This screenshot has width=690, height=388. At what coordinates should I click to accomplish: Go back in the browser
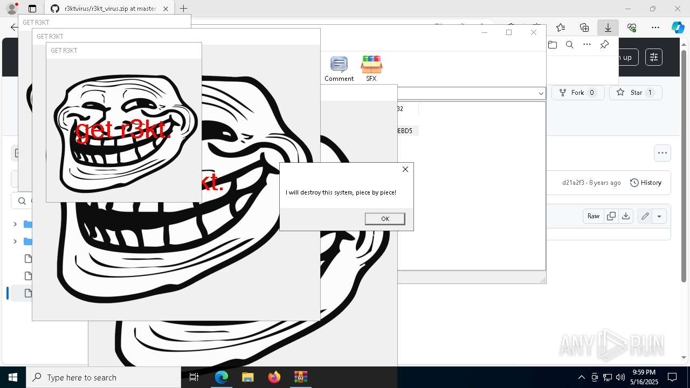[13, 27]
